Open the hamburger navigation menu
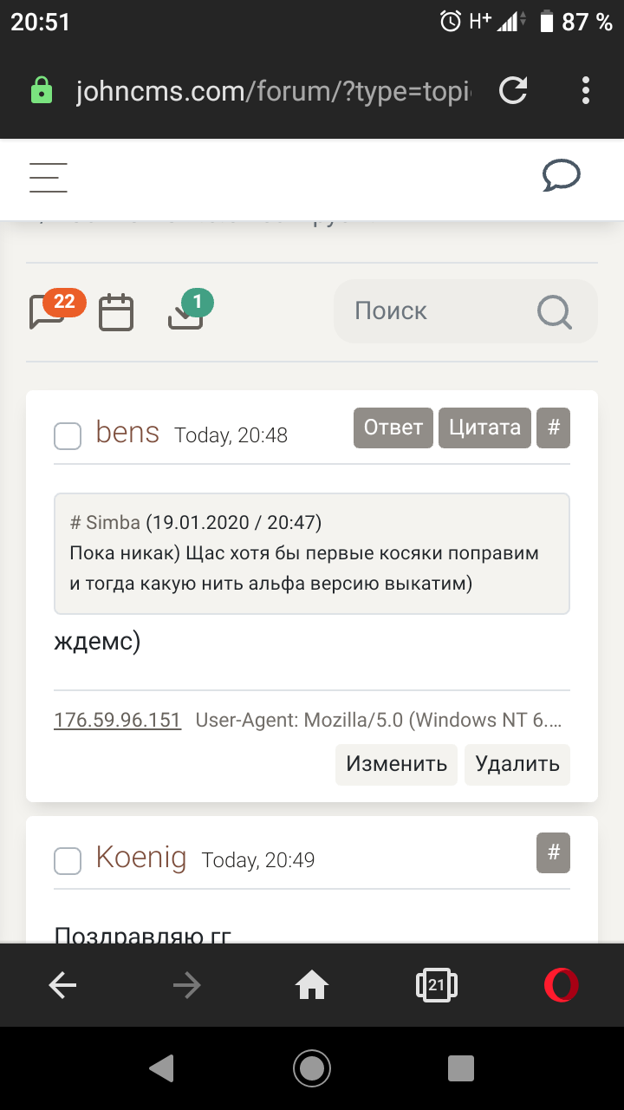This screenshot has width=624, height=1110. coord(49,177)
